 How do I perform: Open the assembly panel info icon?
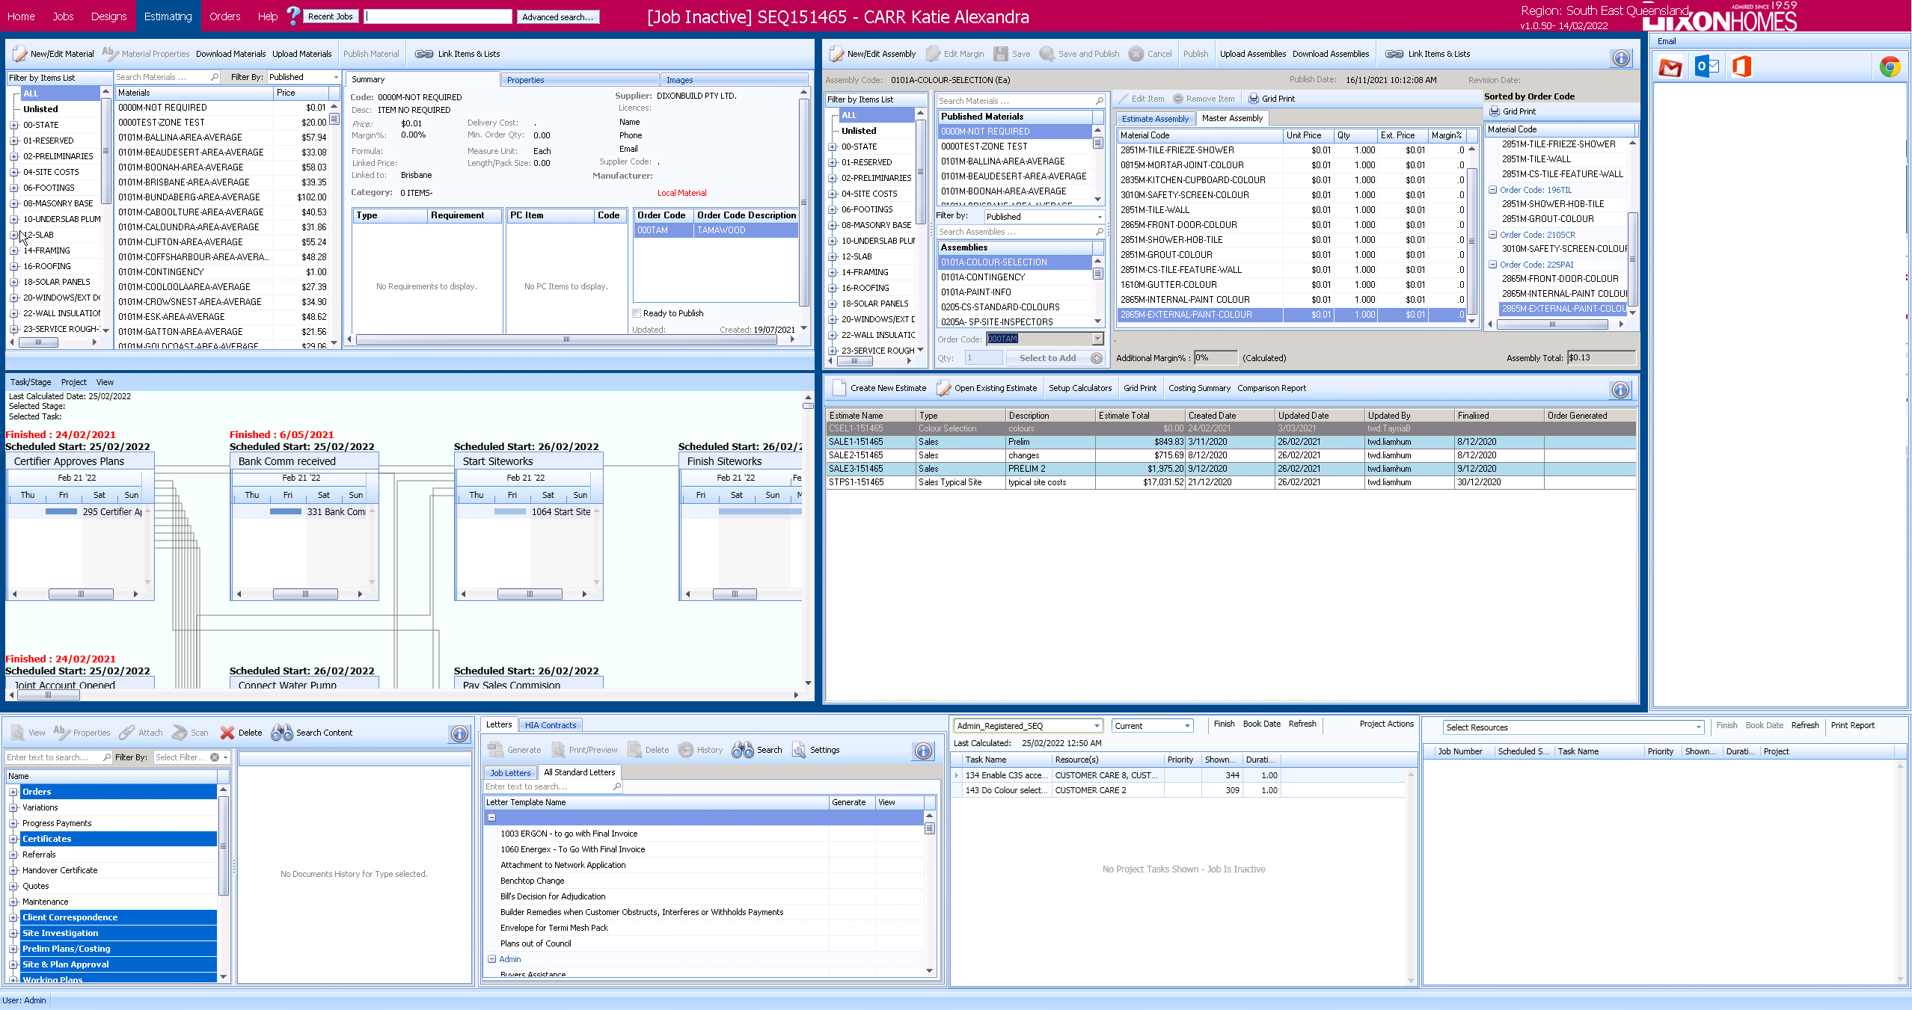click(x=1620, y=58)
